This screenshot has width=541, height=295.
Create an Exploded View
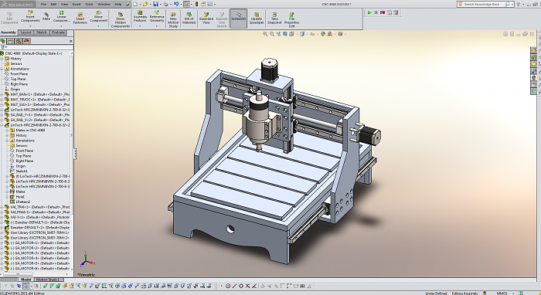pyautogui.click(x=206, y=19)
